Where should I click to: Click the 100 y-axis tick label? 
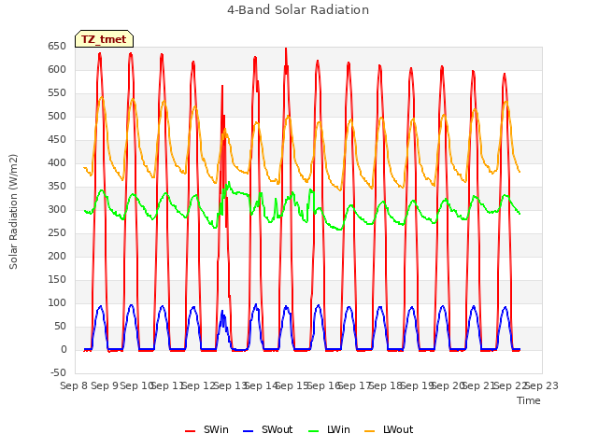tap(57, 302)
